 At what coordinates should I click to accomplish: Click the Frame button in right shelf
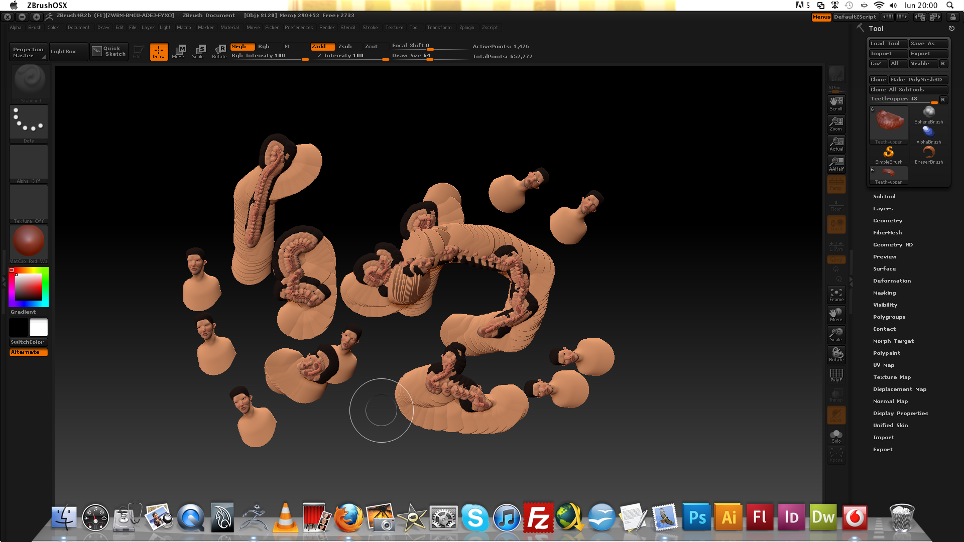click(836, 295)
